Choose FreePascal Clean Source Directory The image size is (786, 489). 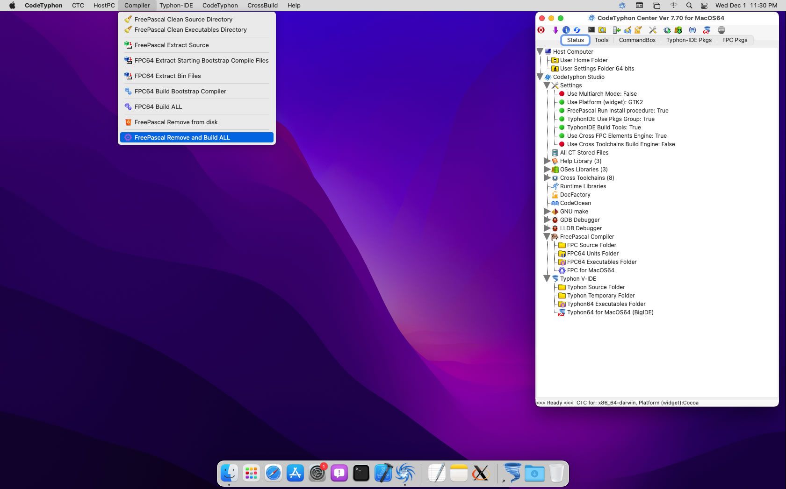click(x=197, y=19)
